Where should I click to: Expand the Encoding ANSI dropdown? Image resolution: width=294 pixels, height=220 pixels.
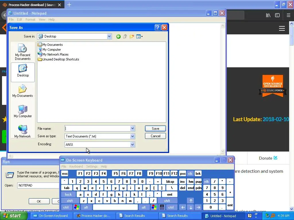click(x=133, y=144)
